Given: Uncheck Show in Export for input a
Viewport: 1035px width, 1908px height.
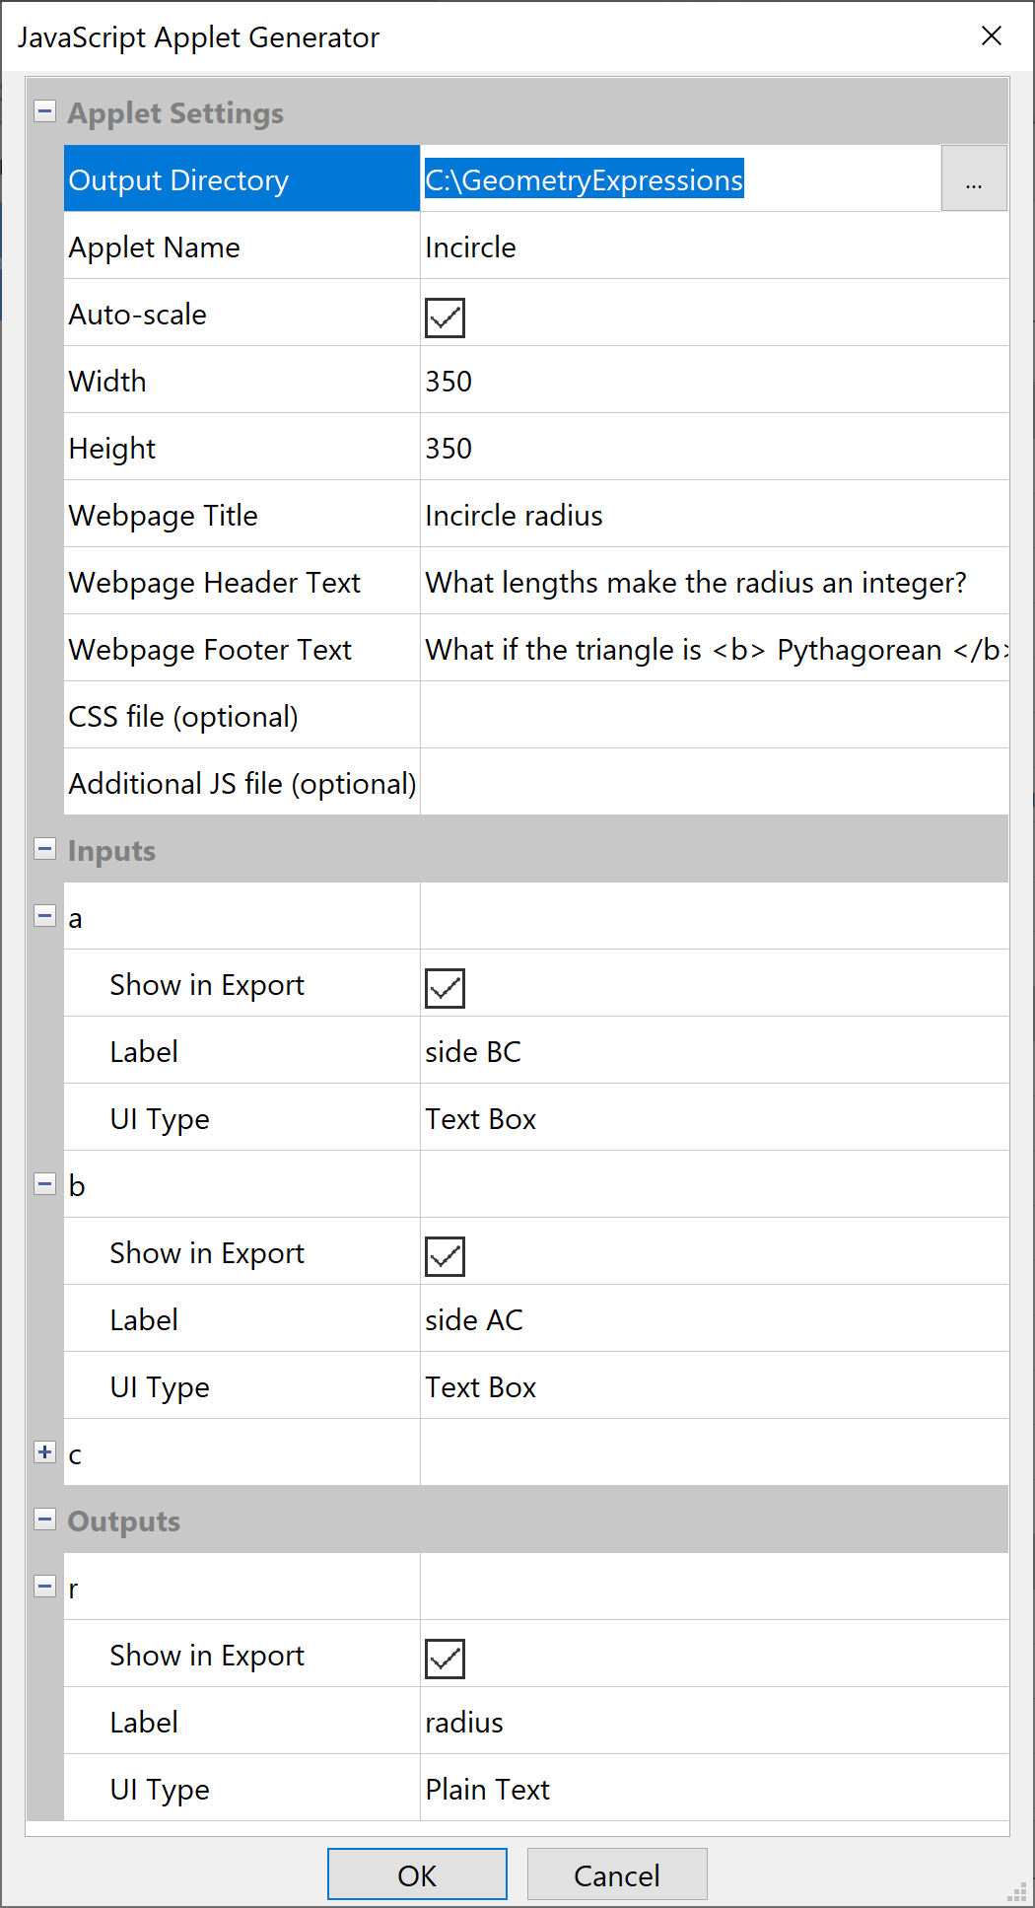Looking at the screenshot, I should [x=445, y=988].
